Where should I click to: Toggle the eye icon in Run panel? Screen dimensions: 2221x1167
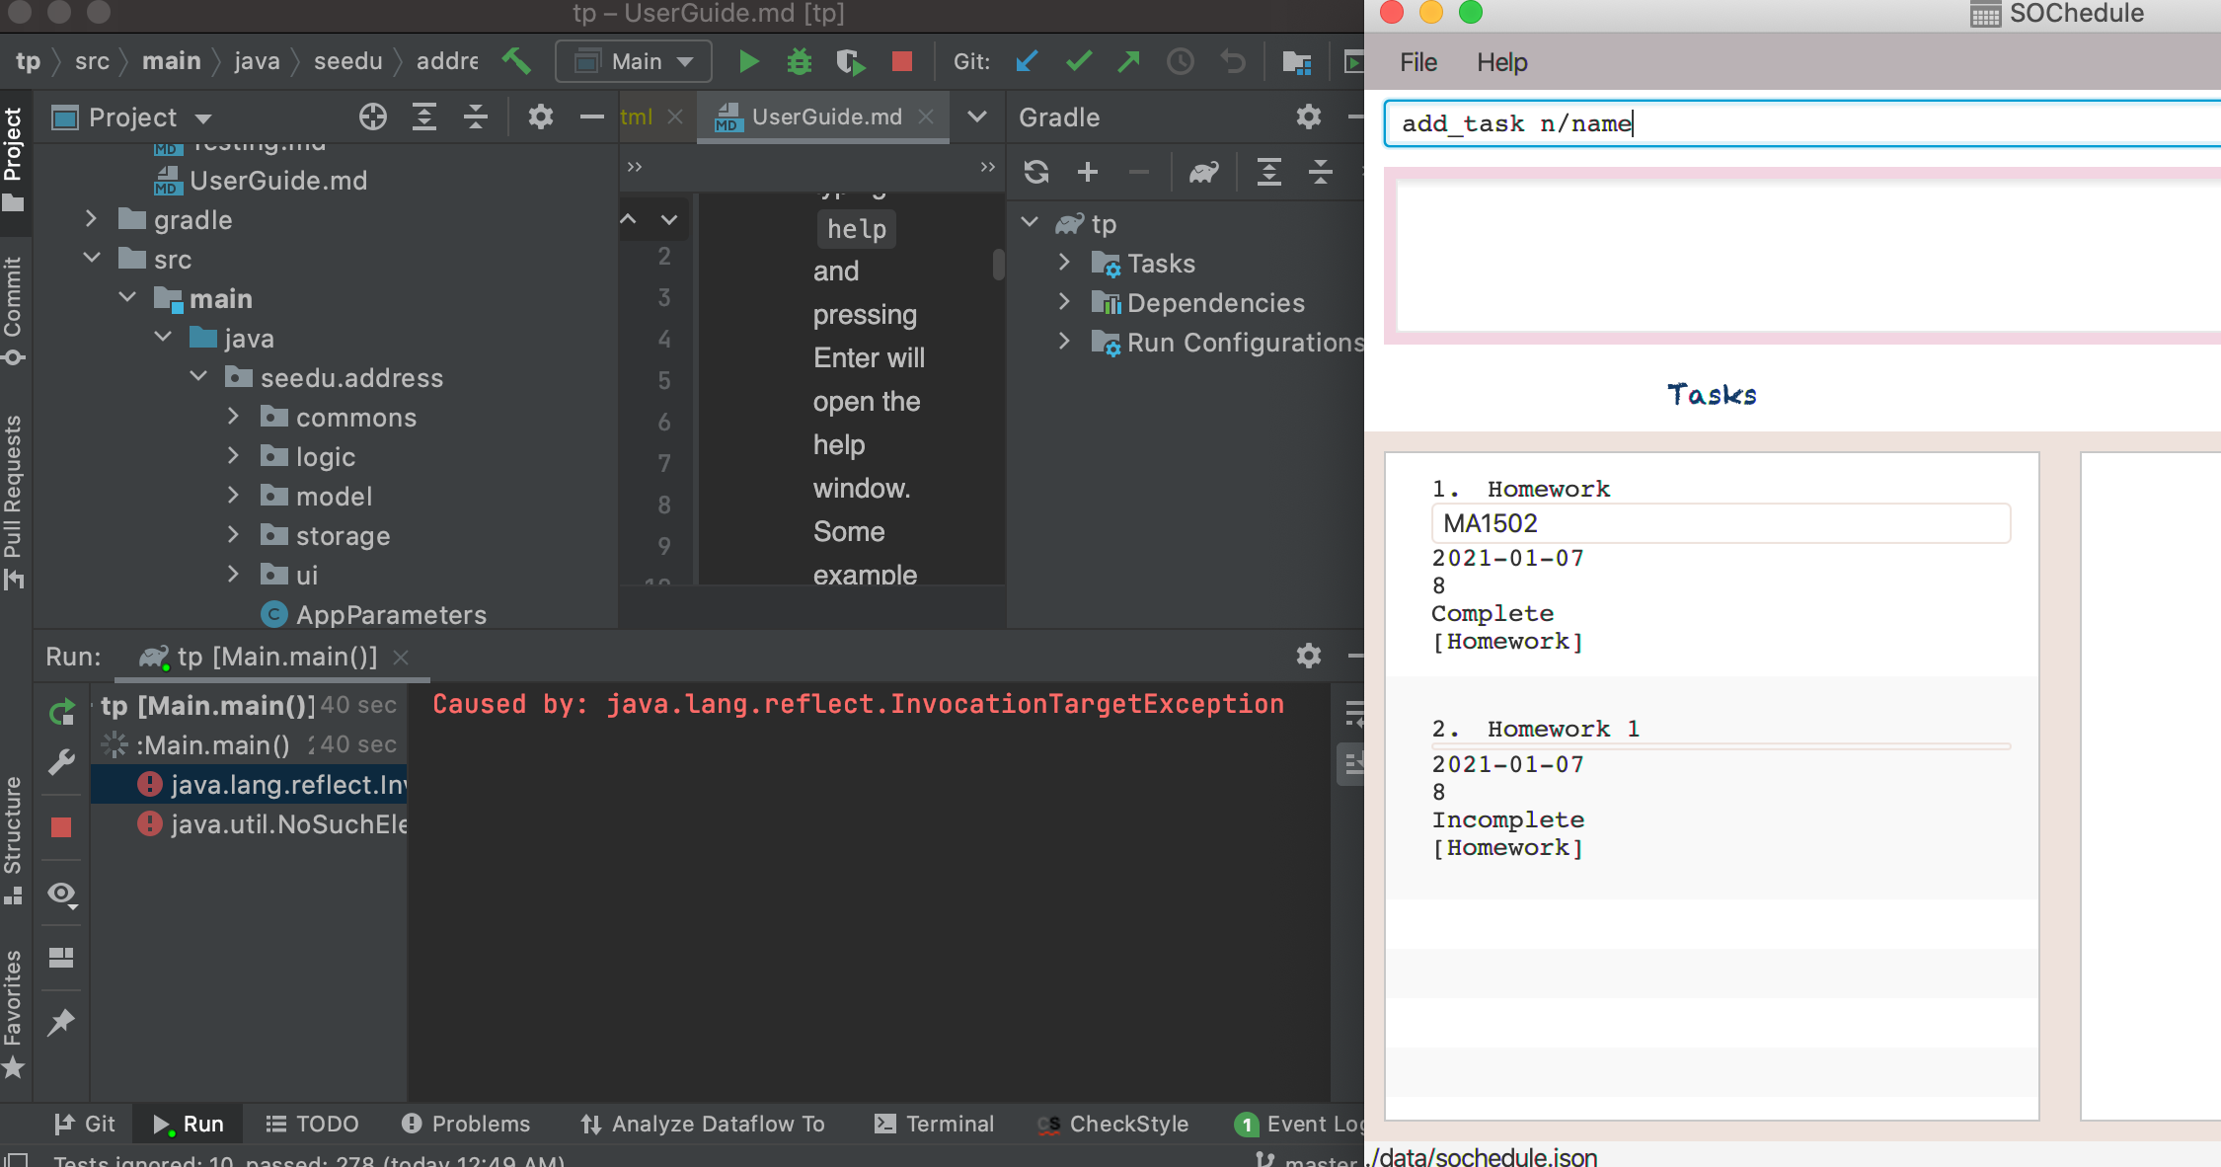click(61, 895)
